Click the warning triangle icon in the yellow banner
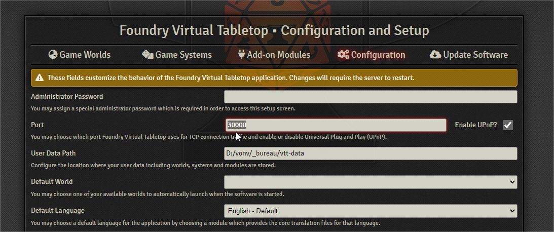 pos(39,78)
